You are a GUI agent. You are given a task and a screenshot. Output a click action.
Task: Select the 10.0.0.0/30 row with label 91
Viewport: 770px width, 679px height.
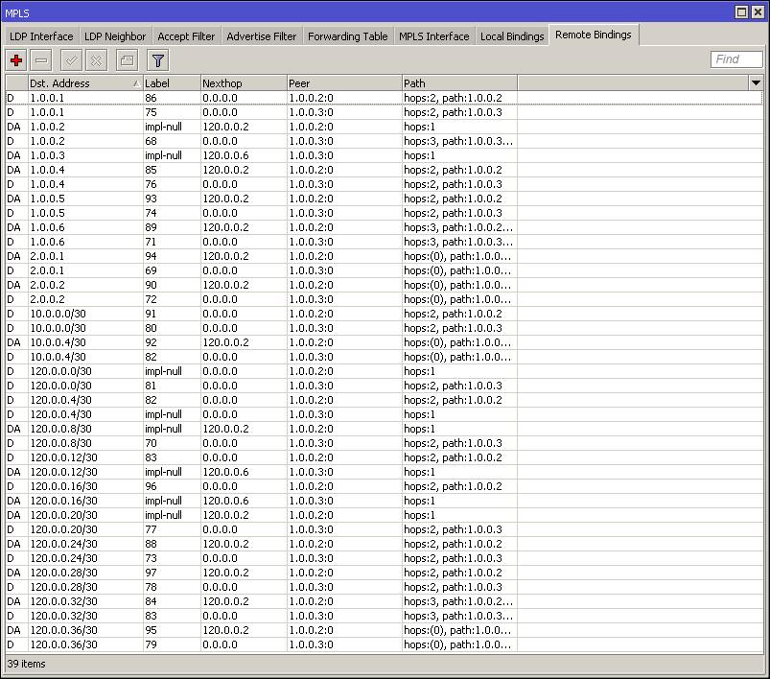tap(384, 314)
